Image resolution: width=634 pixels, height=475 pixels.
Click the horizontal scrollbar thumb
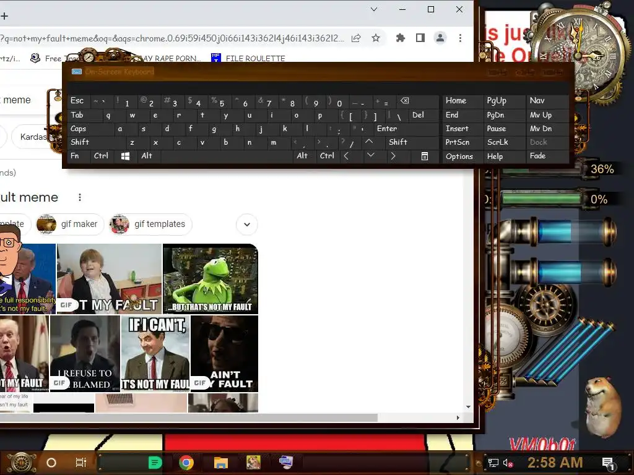(x=188, y=417)
